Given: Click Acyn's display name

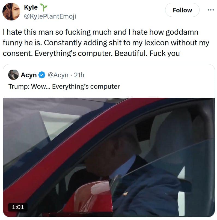Looking at the screenshot, I should [x=29, y=74].
